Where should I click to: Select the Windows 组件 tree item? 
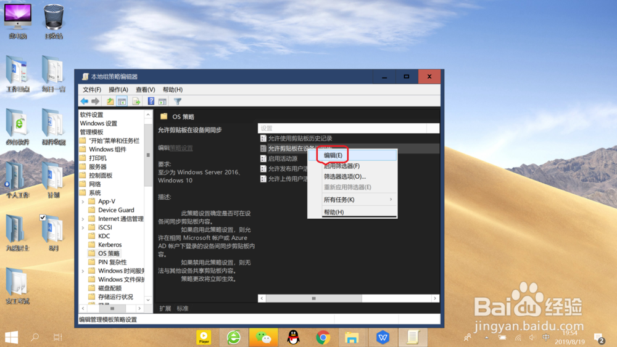(107, 149)
